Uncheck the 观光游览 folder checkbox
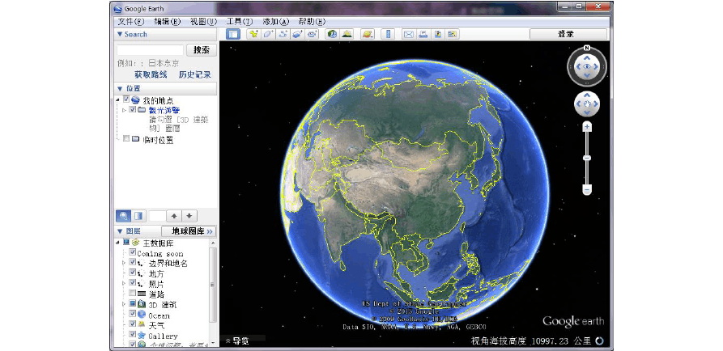The image size is (723, 351). (133, 110)
